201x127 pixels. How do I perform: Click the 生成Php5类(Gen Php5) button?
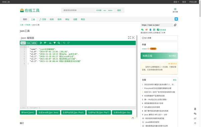(73, 112)
